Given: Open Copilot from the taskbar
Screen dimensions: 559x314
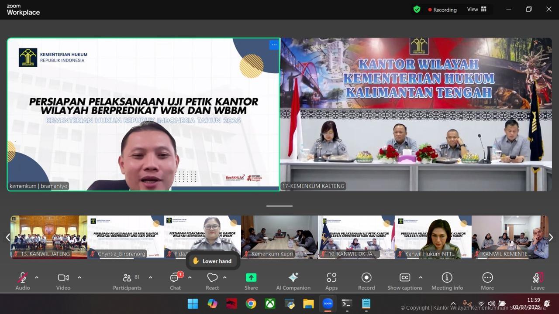Looking at the screenshot, I should [212, 304].
